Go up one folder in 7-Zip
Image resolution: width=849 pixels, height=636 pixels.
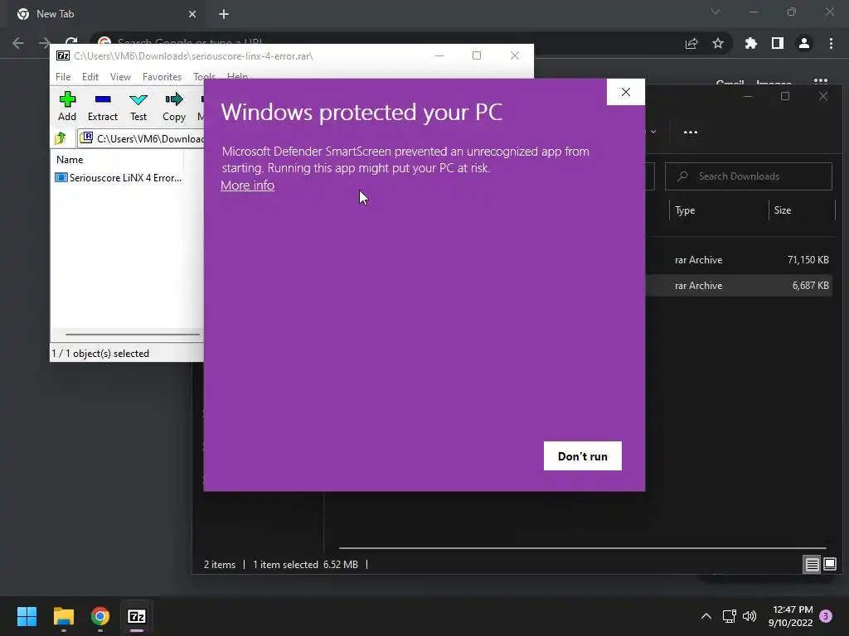click(x=61, y=138)
